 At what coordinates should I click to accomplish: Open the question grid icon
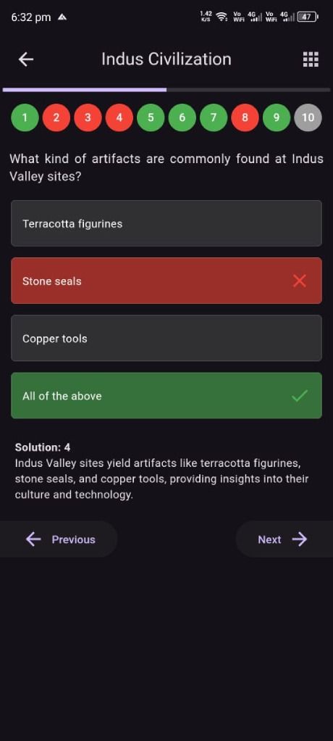[x=311, y=59]
